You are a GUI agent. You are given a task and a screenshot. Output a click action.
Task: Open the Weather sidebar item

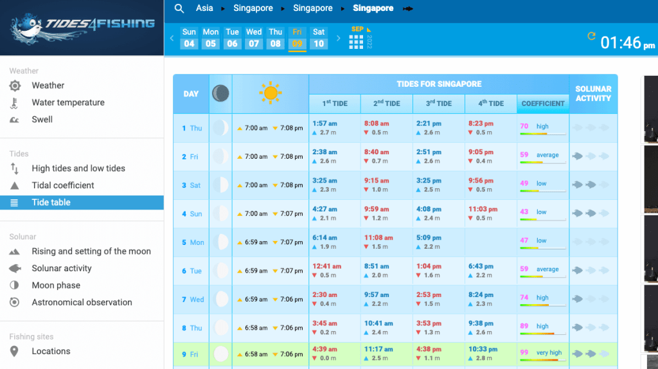[48, 85]
